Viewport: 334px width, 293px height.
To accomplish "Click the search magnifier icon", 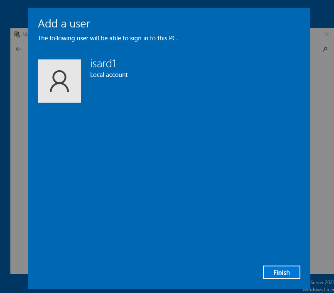I will [x=325, y=49].
